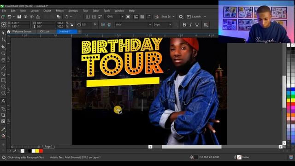Viewport: 295px width, 166px height.
Task: Select the Pick tool
Action: 3,33
